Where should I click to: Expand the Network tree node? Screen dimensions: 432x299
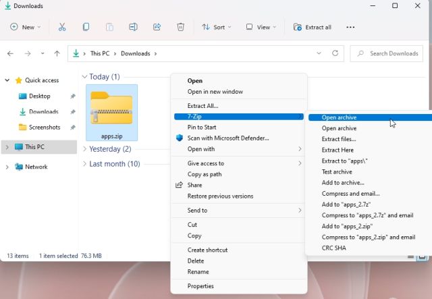7,167
